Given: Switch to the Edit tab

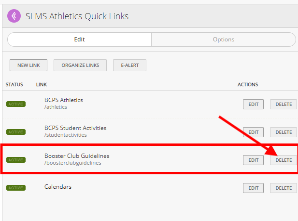Looking at the screenshot, I should tap(79, 39).
